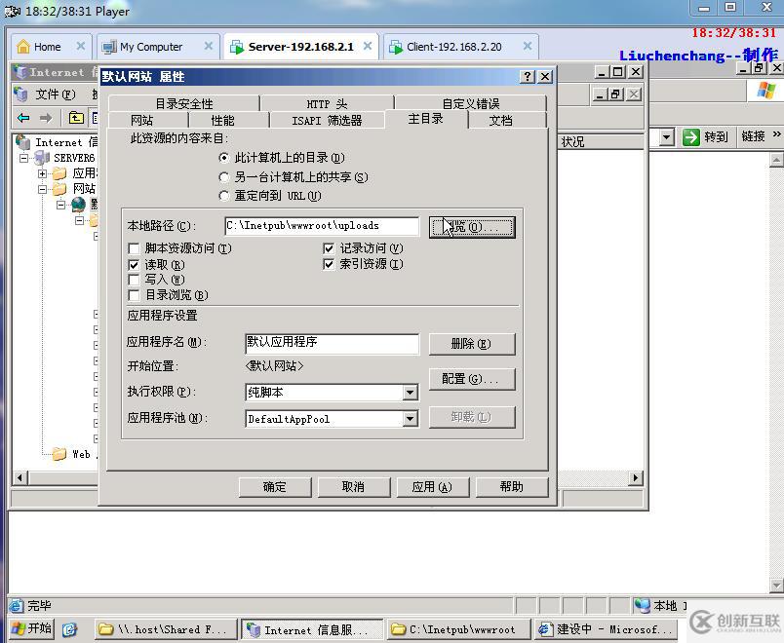
Task: Enable the 写入 checkbox
Action: pyautogui.click(x=134, y=280)
